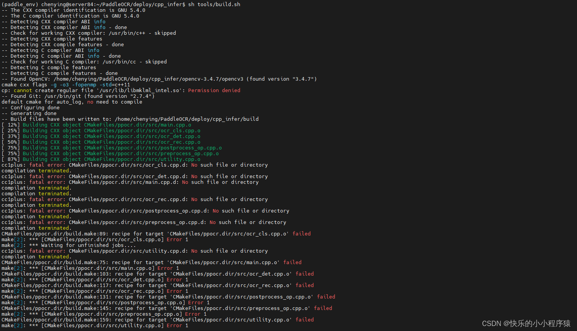Click 'make[2]: *** [...preprocess_op.cpp.o] Error 1' line
This screenshot has width=577, height=331.
[104, 314]
